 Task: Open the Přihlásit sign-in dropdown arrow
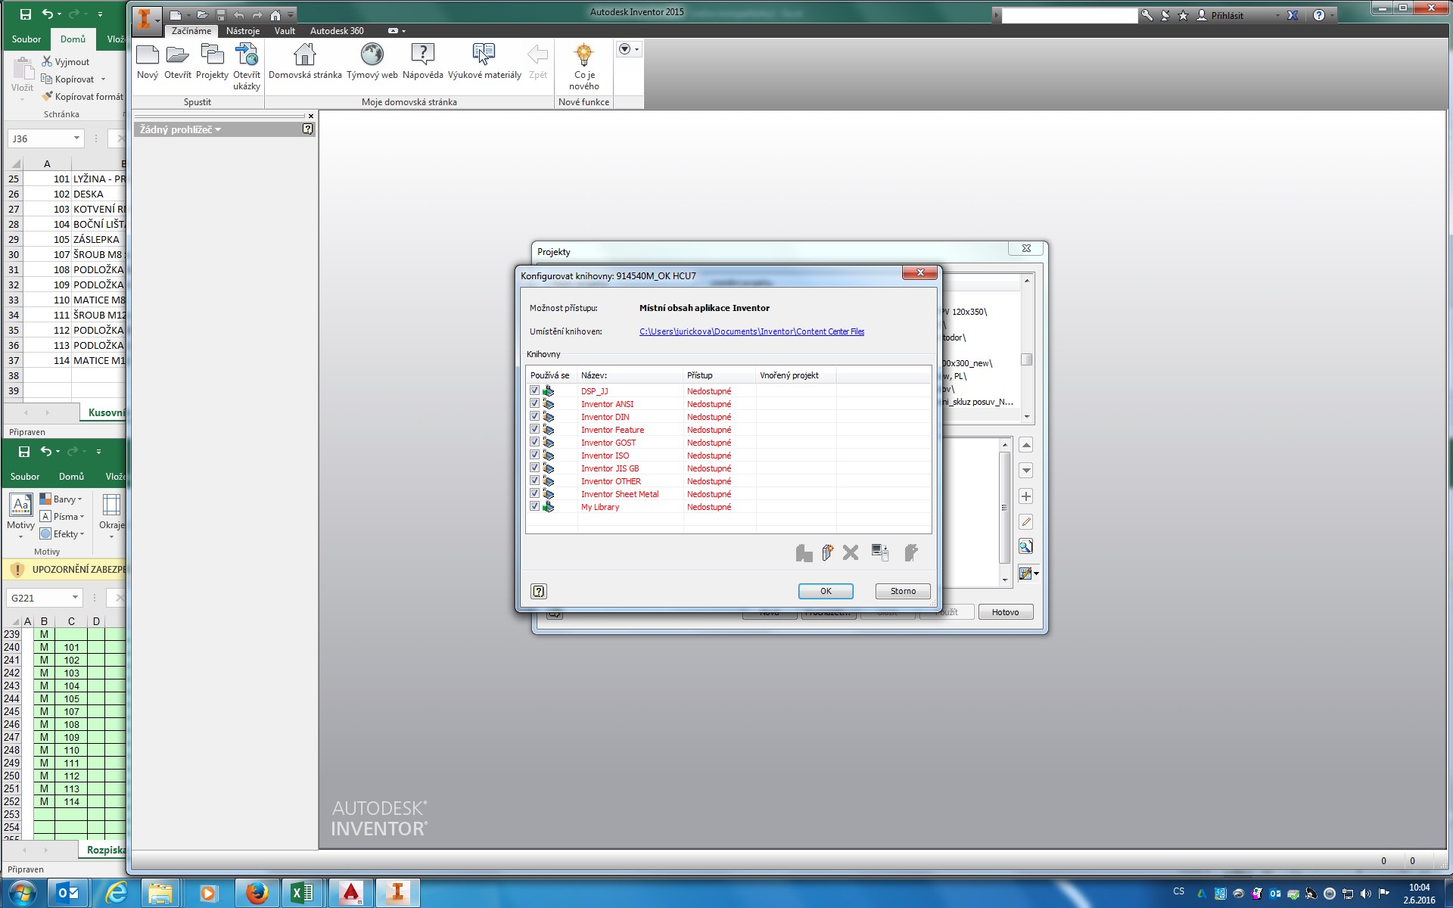1277,15
